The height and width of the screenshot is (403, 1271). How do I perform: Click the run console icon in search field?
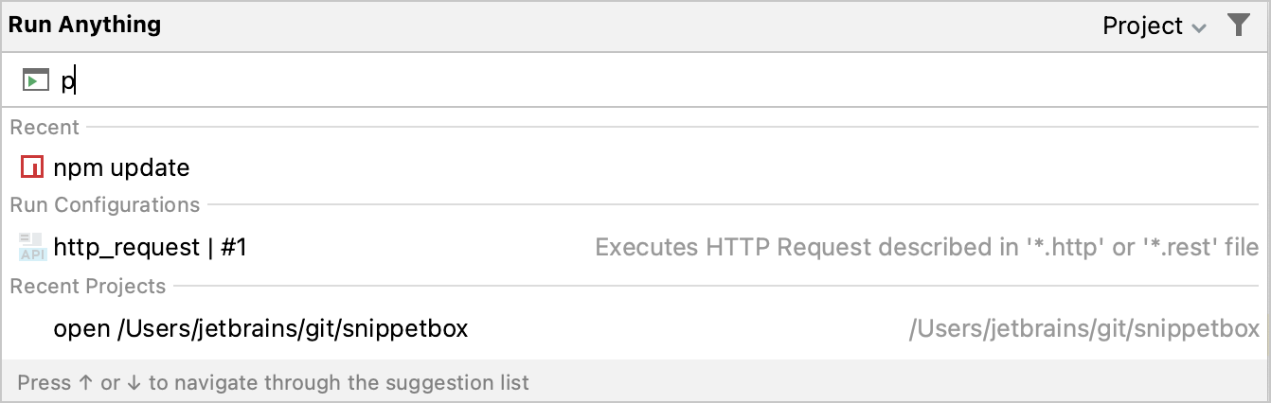35,81
